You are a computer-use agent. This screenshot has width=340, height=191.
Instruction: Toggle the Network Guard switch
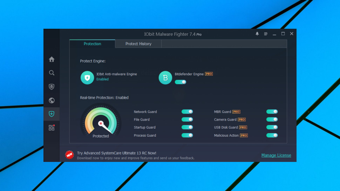coord(187,112)
